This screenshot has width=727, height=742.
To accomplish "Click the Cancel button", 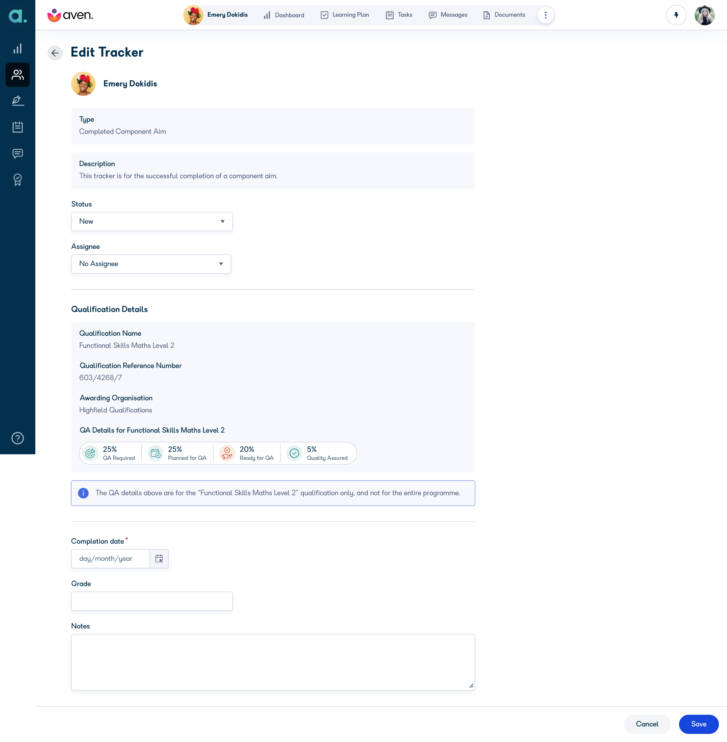I will (x=647, y=724).
